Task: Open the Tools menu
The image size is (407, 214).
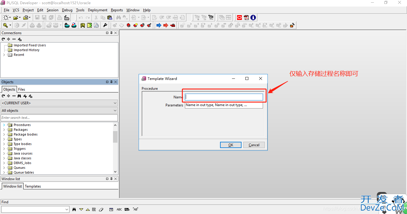Action: point(80,10)
